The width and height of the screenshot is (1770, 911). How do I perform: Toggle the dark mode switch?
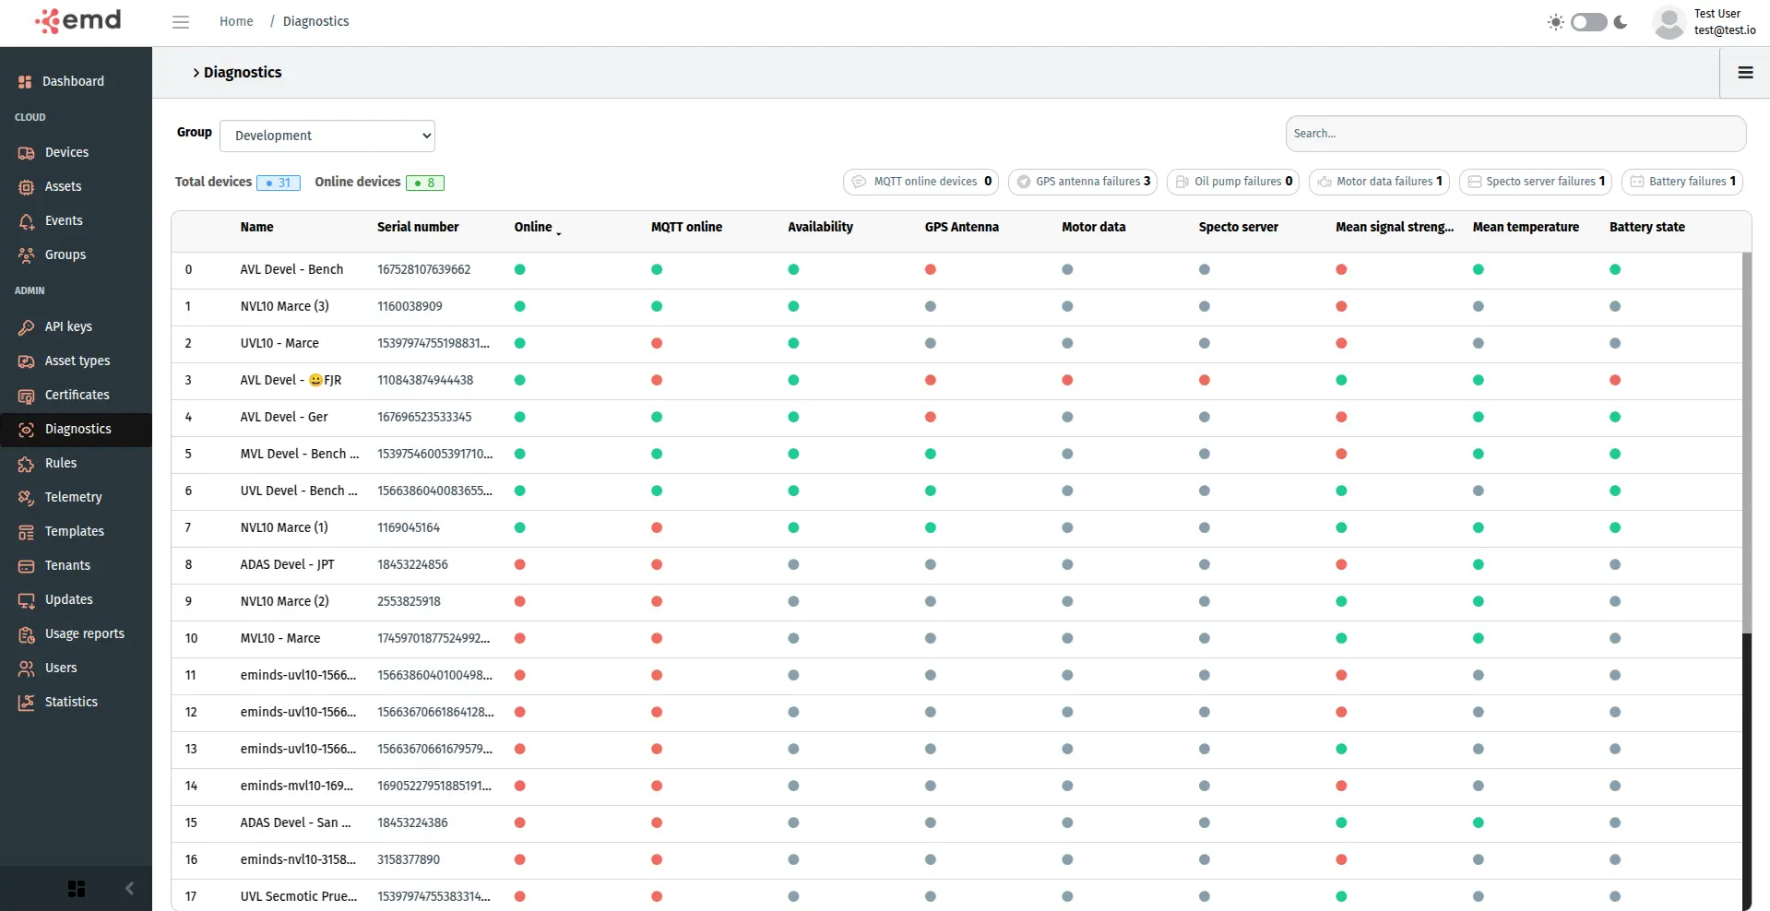pos(1588,22)
